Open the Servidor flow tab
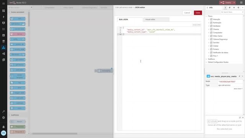The width and height of the screenshot is (245, 138). pyautogui.click(x=106, y=8)
